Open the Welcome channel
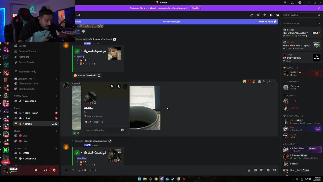Screen dimensions: 323x182 point(35,101)
